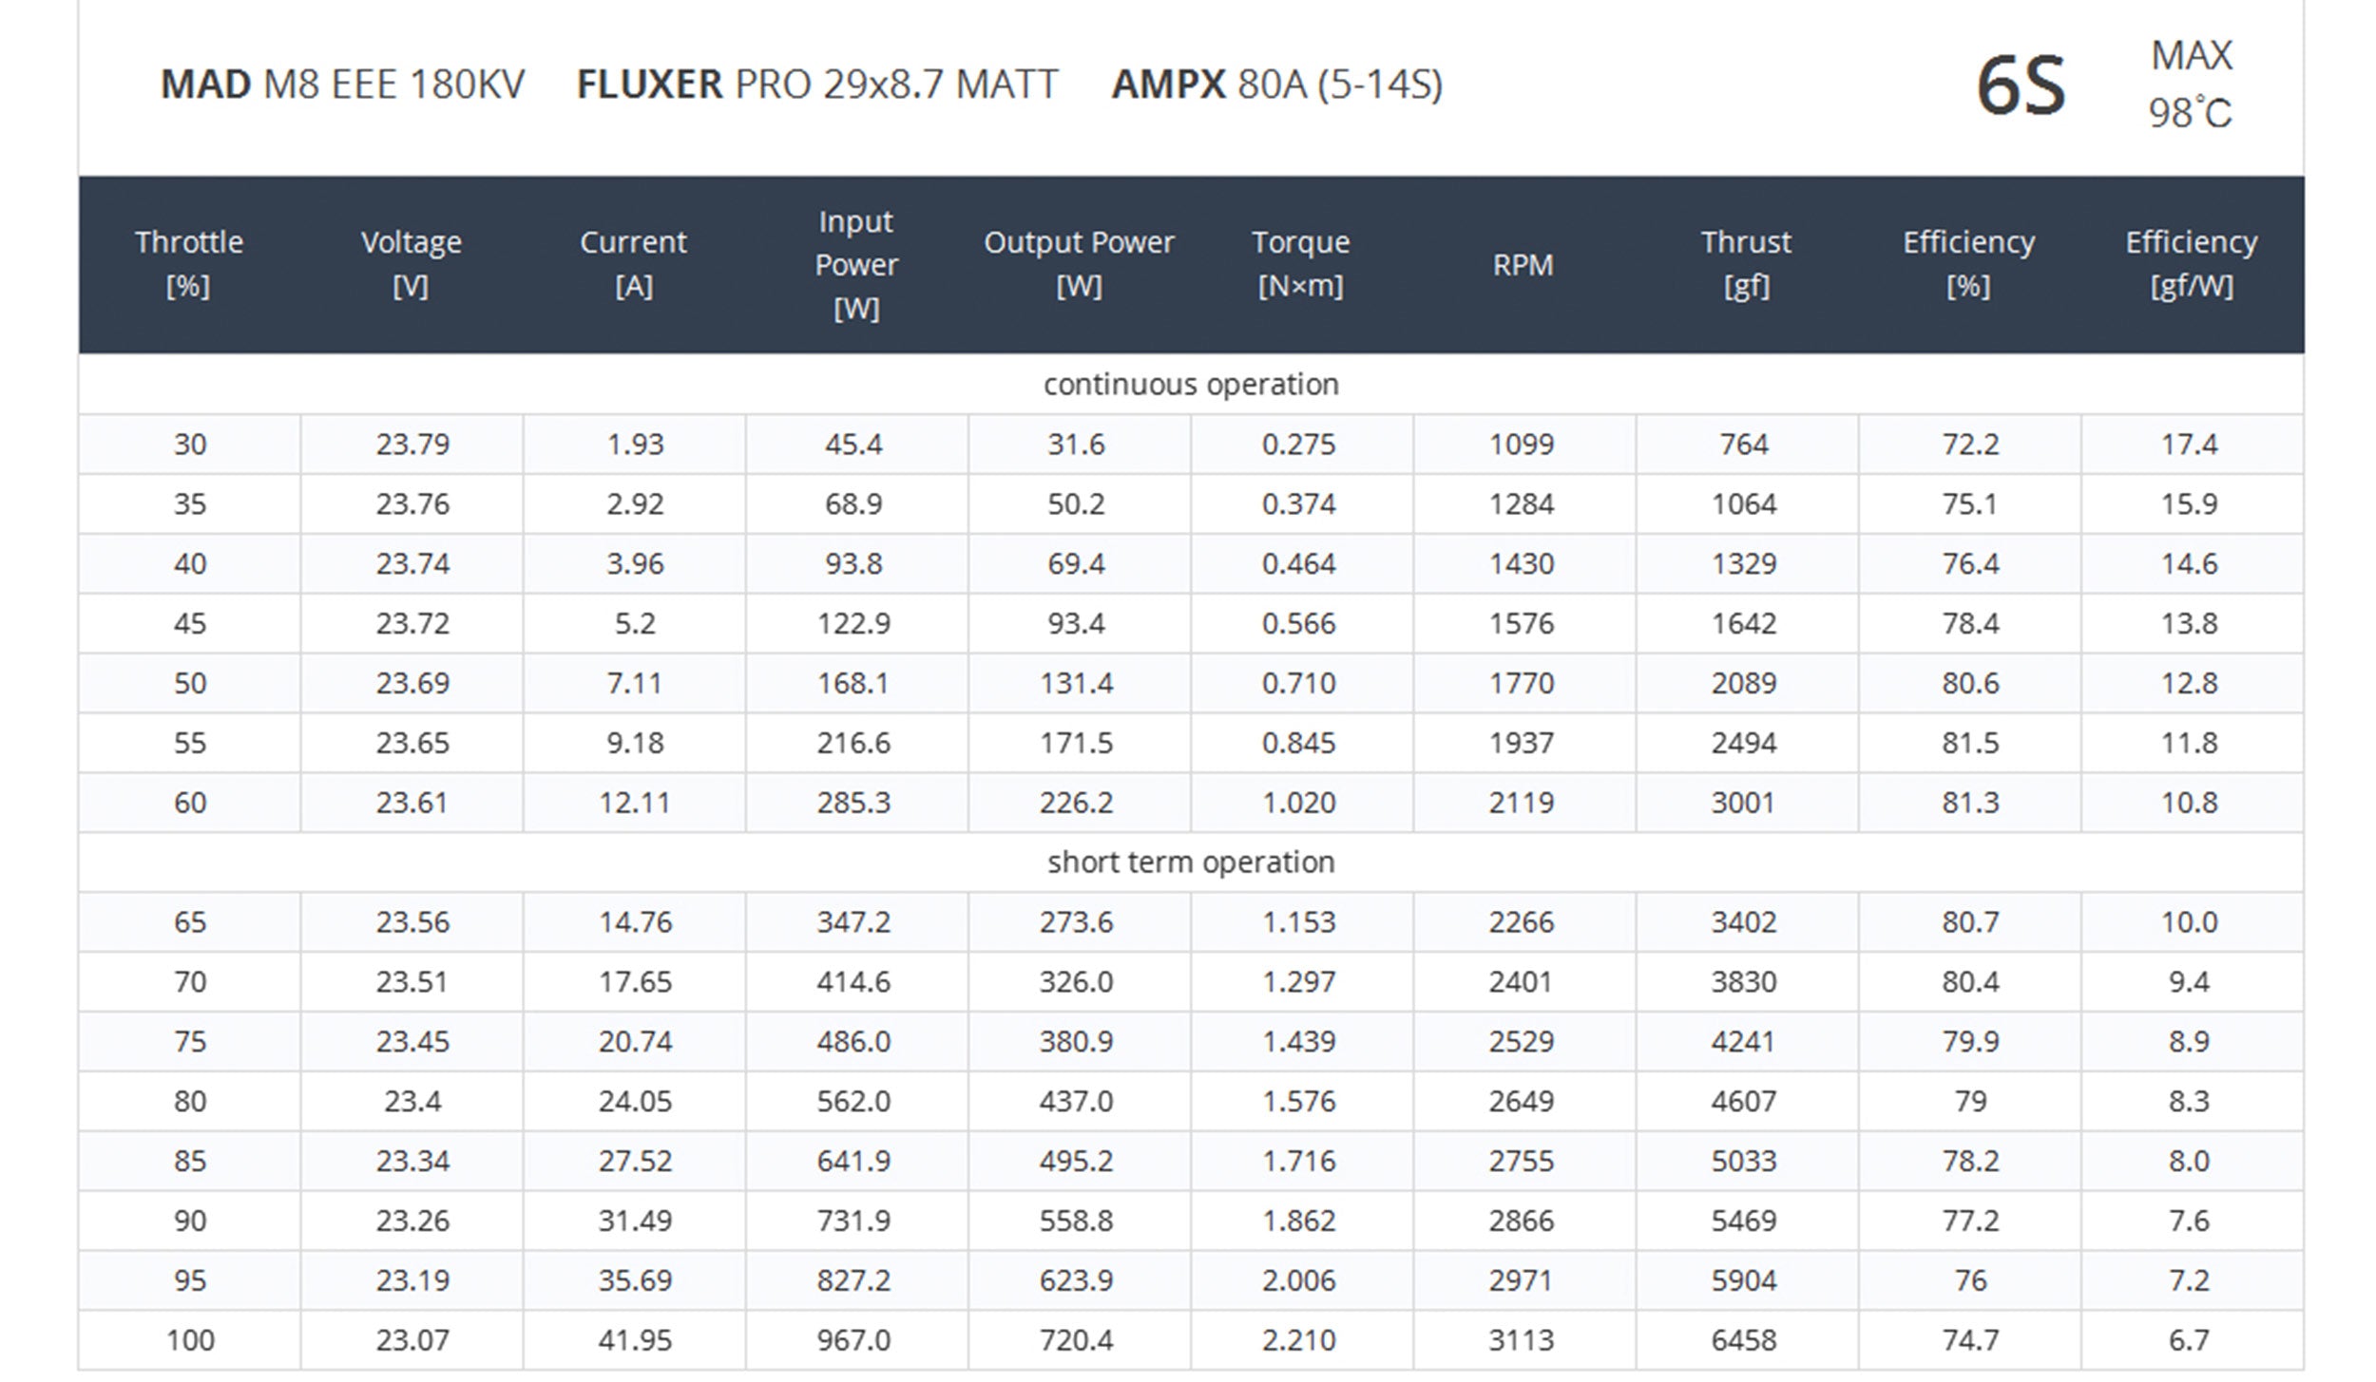The height and width of the screenshot is (1382, 2376).
Task: Click the MAX 98°C temperature label
Action: click(2191, 85)
